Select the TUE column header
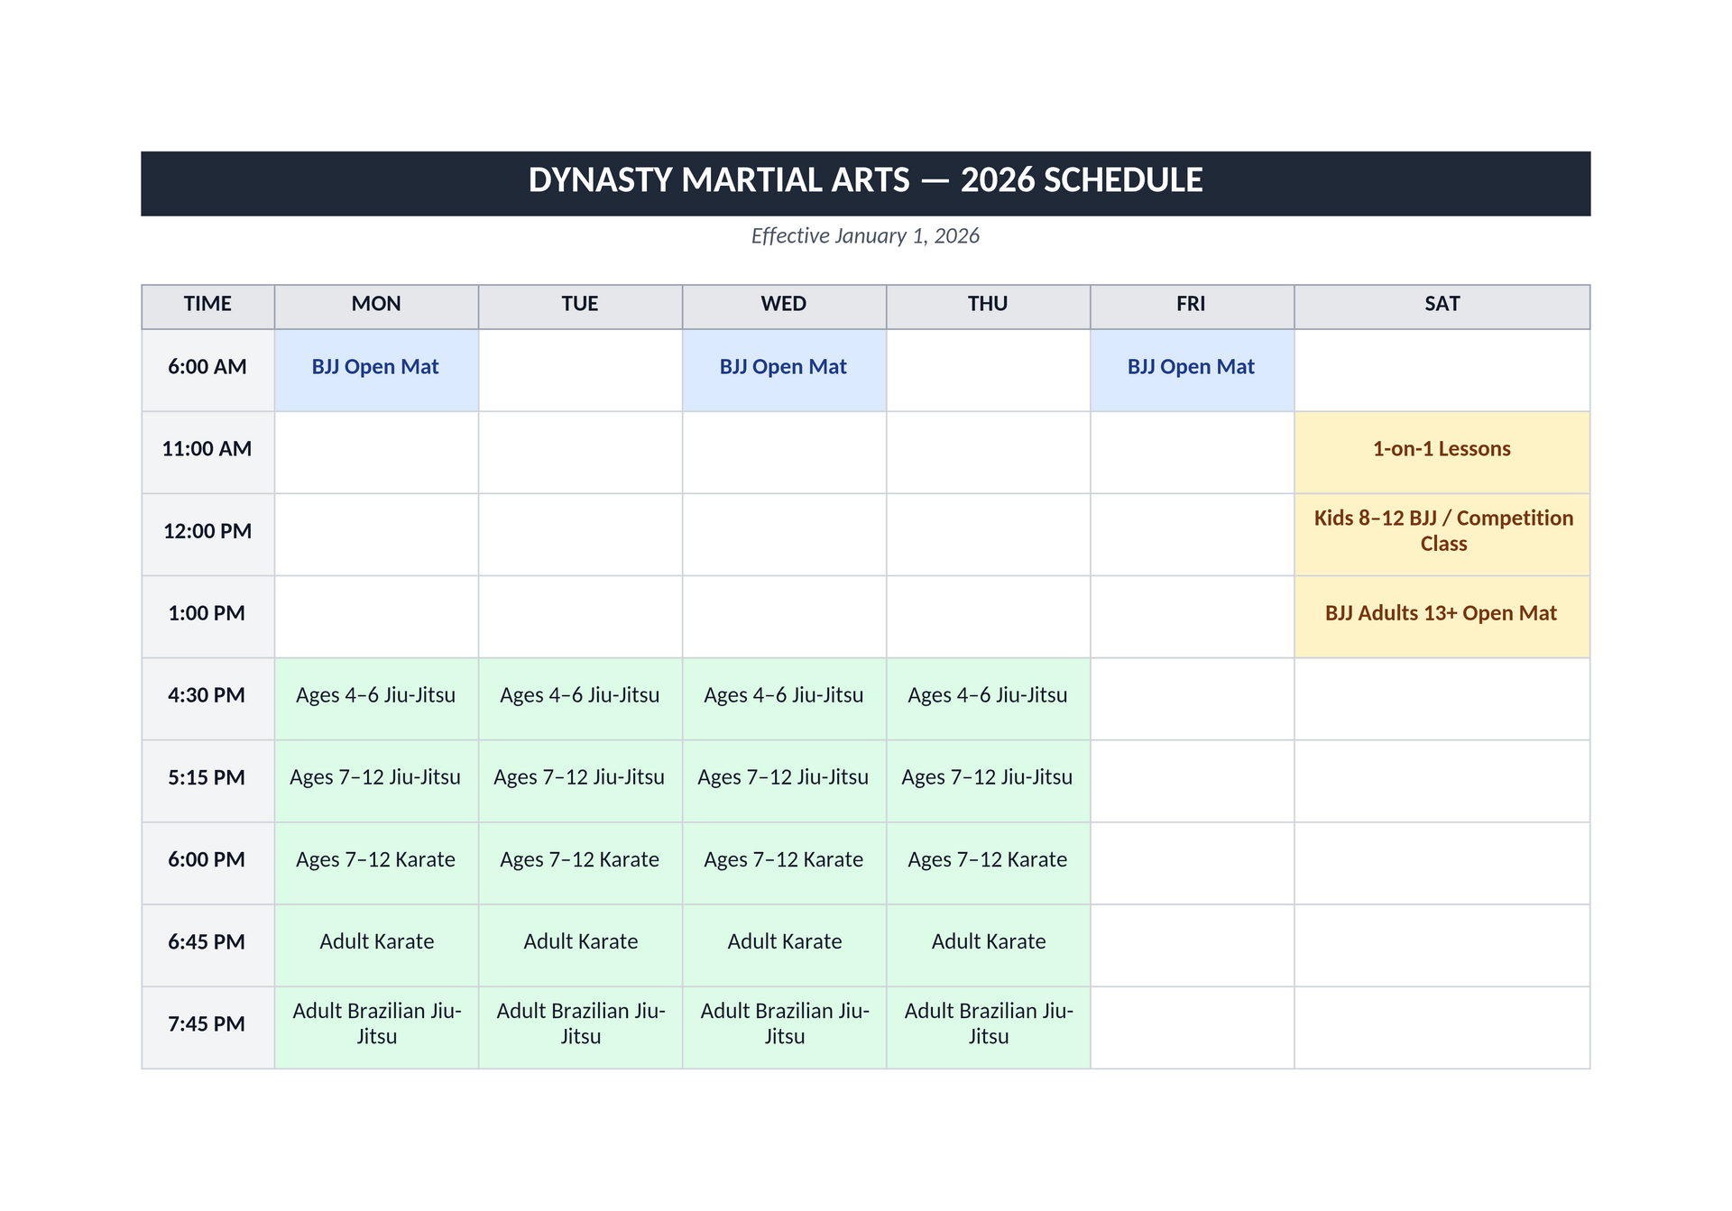 [x=580, y=307]
